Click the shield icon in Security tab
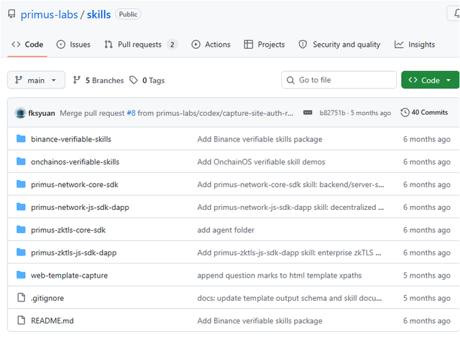 click(x=302, y=44)
